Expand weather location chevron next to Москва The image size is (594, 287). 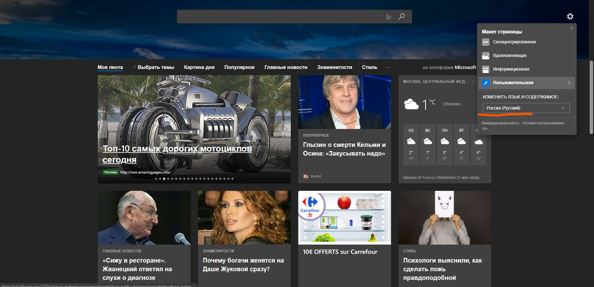pyautogui.click(x=473, y=81)
